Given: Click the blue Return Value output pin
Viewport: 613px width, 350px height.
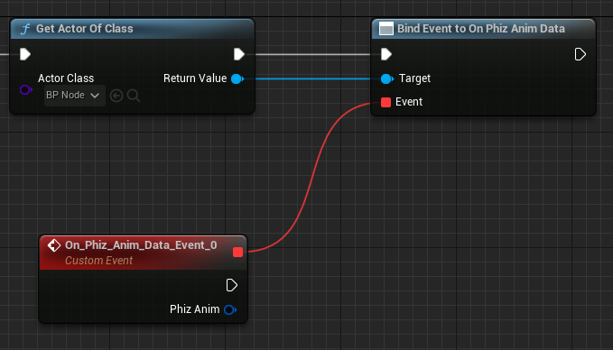Looking at the screenshot, I should coord(237,78).
